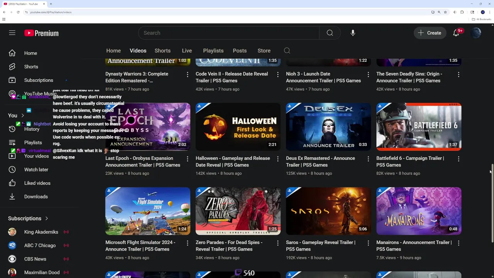Open The Seven Deadly Sins Origin title

(x=409, y=77)
